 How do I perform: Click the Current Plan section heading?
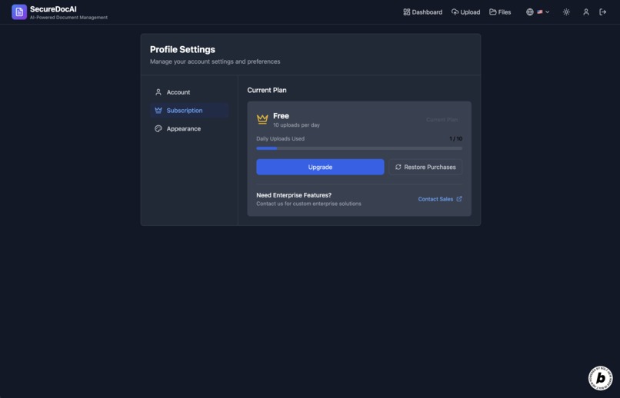[x=267, y=90]
